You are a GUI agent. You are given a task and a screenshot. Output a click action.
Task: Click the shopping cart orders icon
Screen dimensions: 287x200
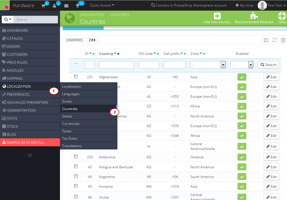43,5
